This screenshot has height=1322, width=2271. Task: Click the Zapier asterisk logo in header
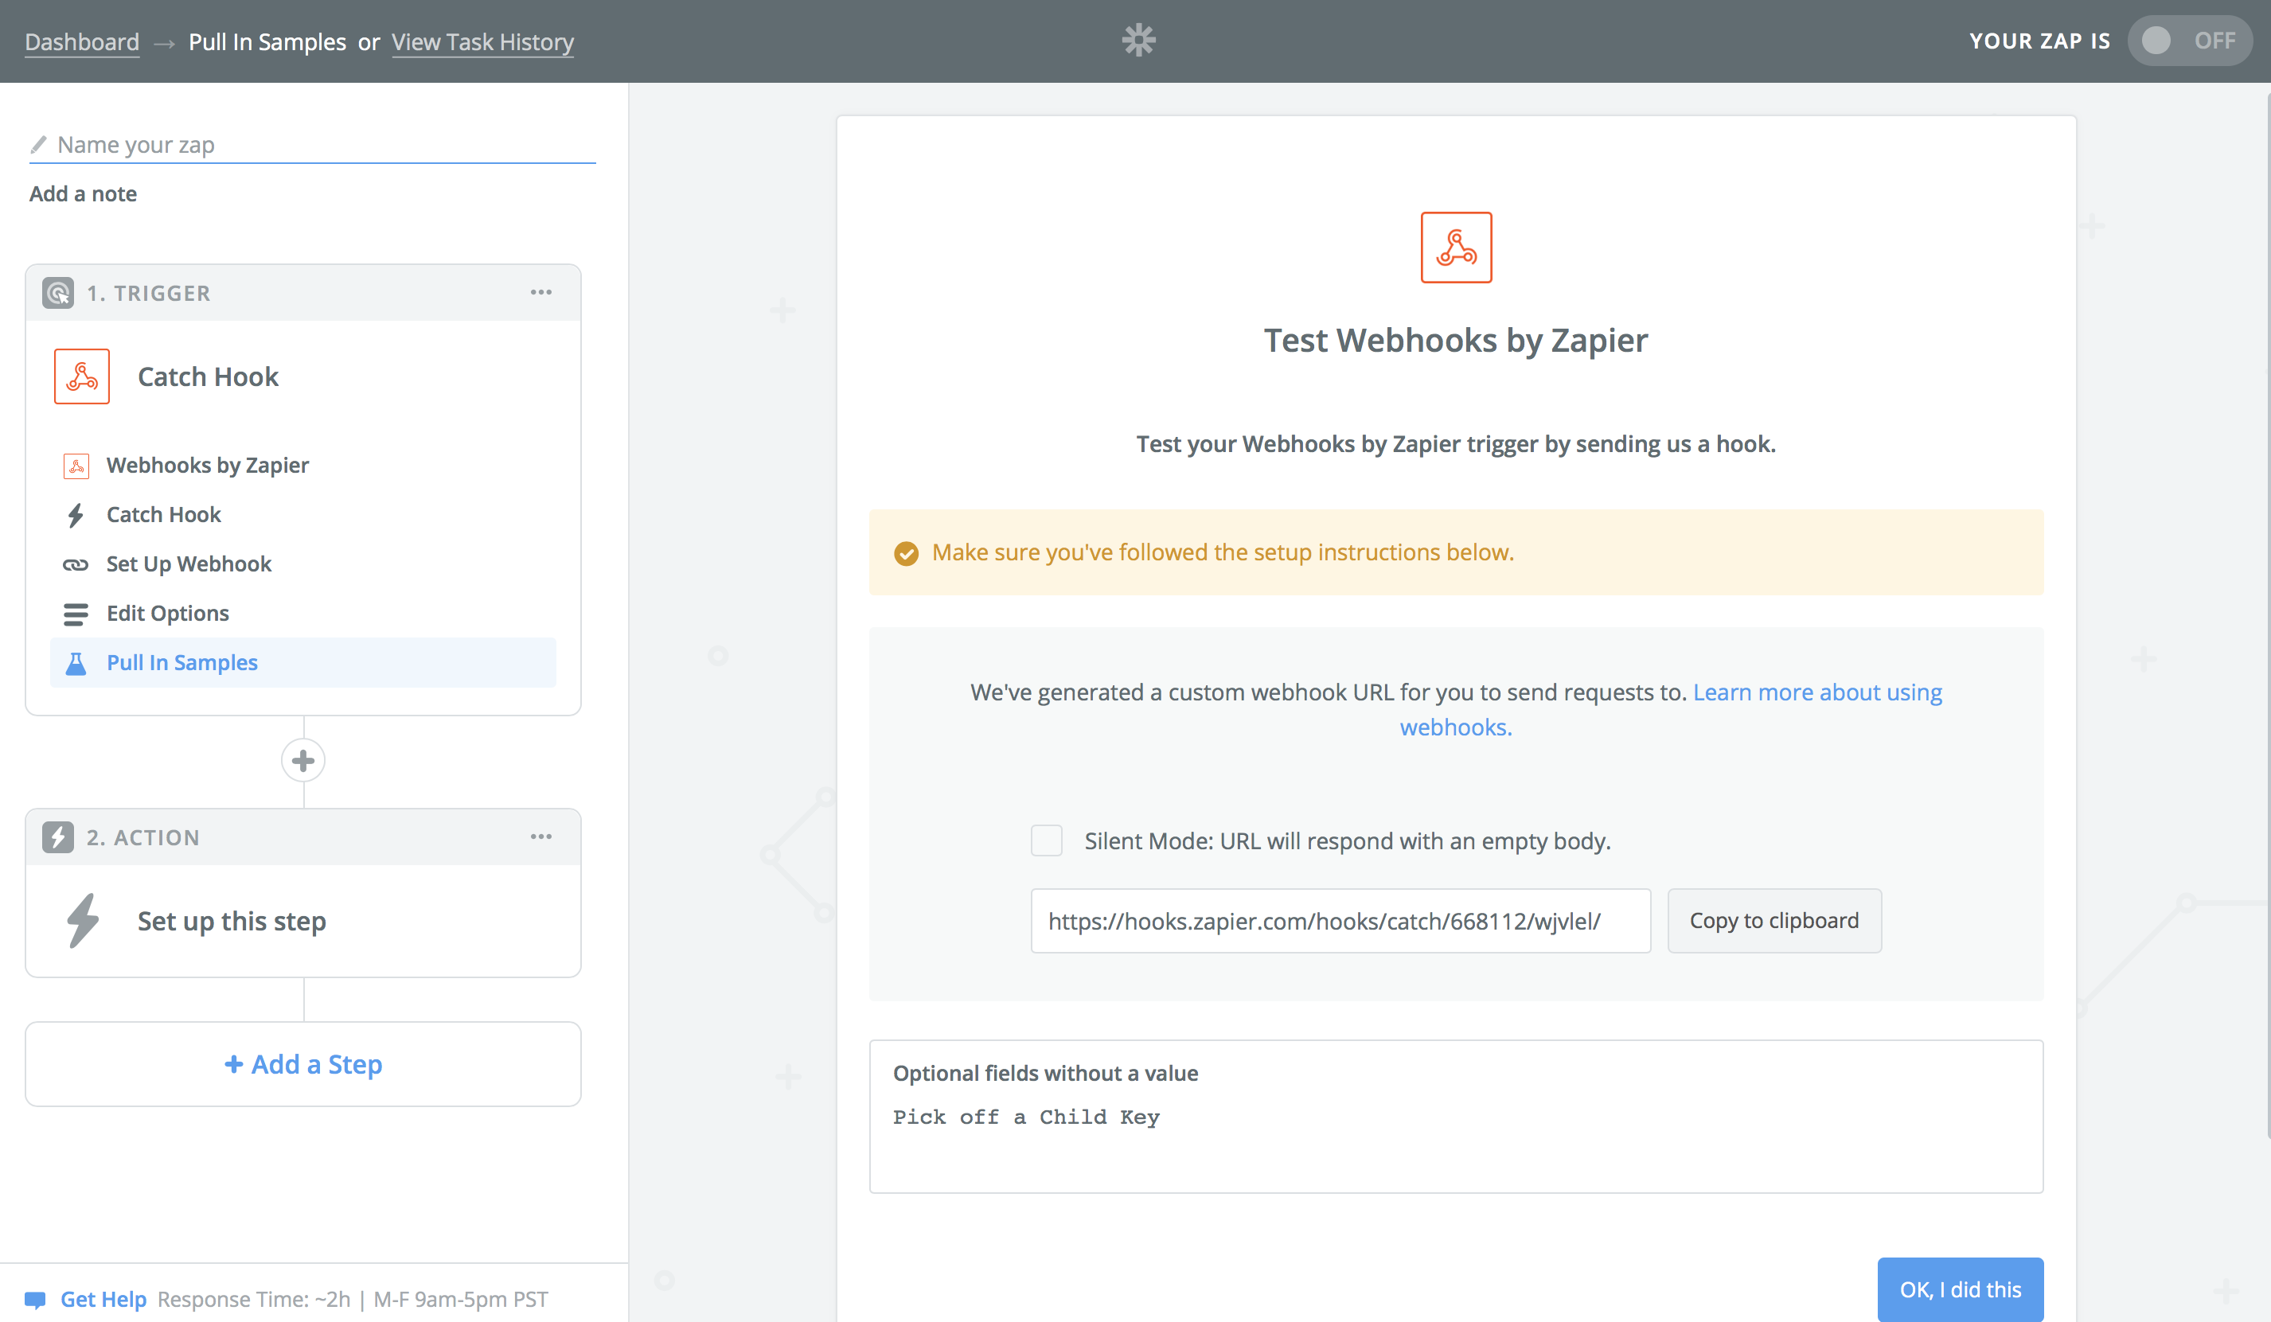click(1138, 41)
